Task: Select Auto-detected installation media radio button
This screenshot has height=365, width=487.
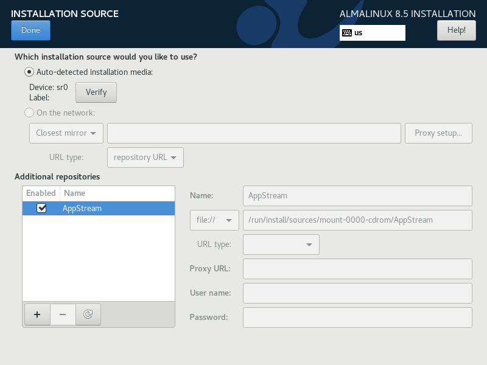Action: pyautogui.click(x=29, y=72)
